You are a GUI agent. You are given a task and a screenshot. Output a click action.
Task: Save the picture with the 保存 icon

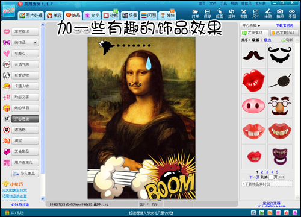tap(207, 14)
